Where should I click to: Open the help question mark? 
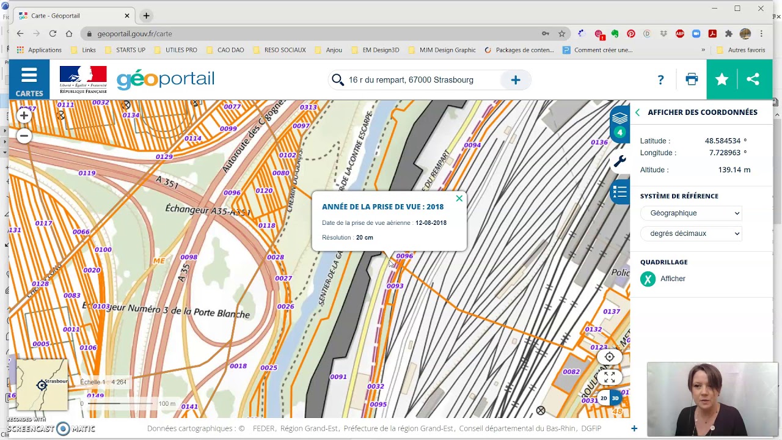660,79
